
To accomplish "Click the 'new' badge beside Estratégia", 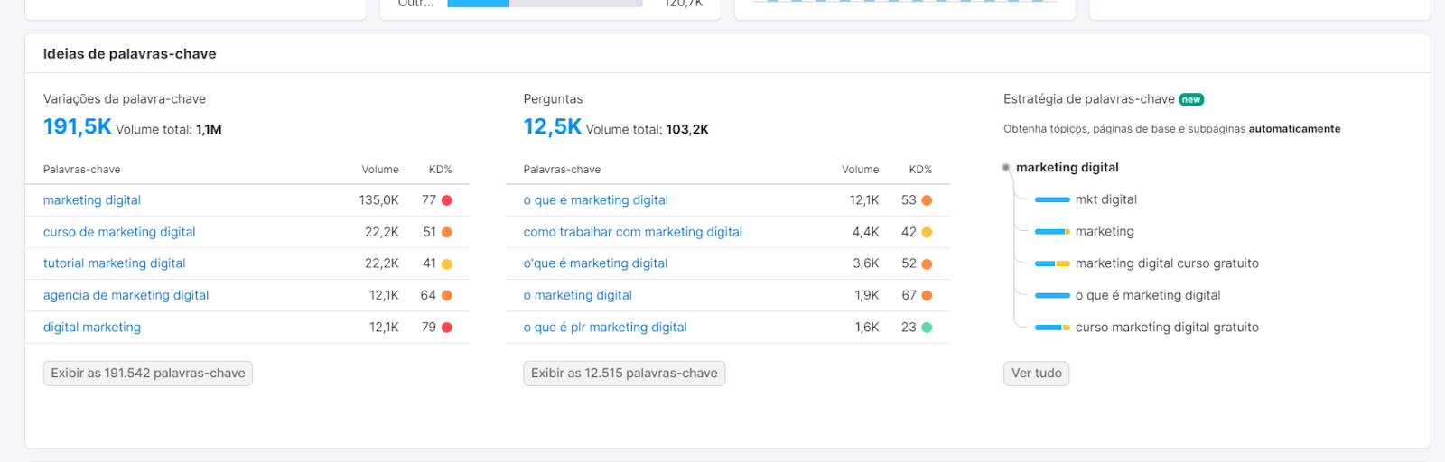I will (x=1191, y=100).
